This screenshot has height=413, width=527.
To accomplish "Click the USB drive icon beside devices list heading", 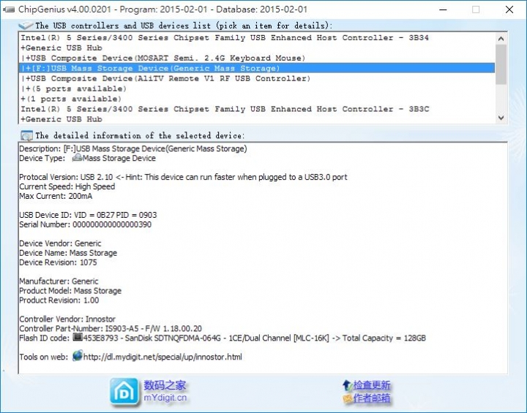I will tap(26, 25).
